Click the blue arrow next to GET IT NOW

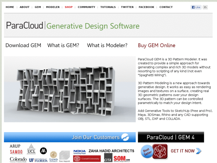(199, 151)
